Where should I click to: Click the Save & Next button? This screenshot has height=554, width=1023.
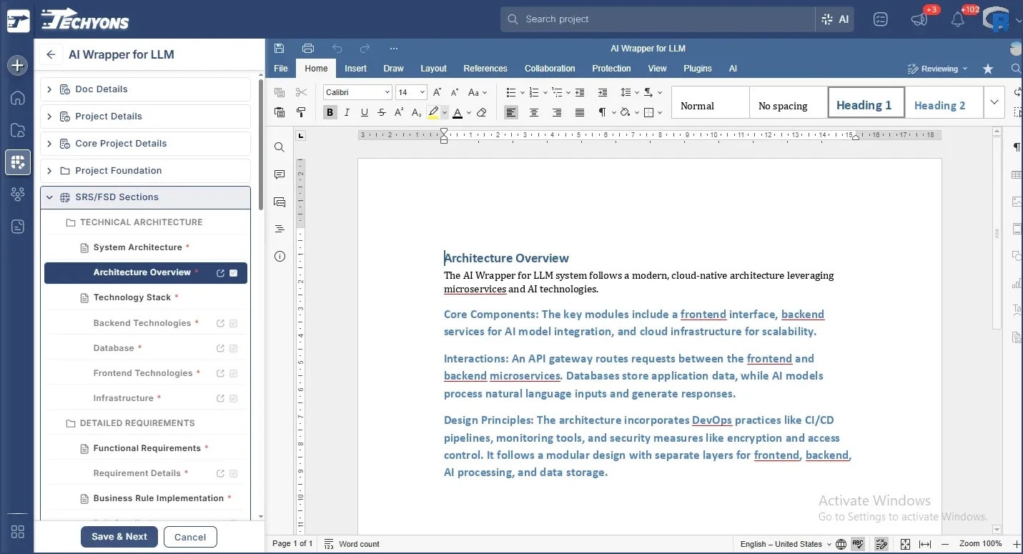coord(119,537)
